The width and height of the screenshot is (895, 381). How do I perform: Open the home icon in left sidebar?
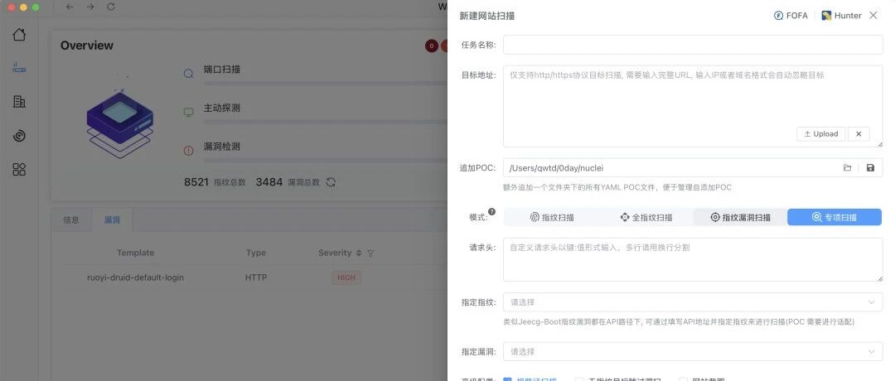coord(19,35)
